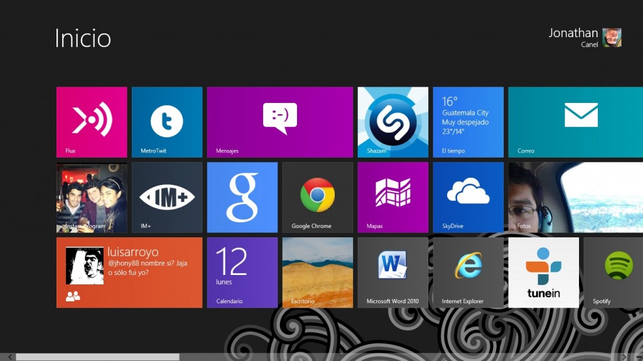The image size is (643, 361).
Task: Click Jonathan Canel account picture
Action: click(x=612, y=37)
